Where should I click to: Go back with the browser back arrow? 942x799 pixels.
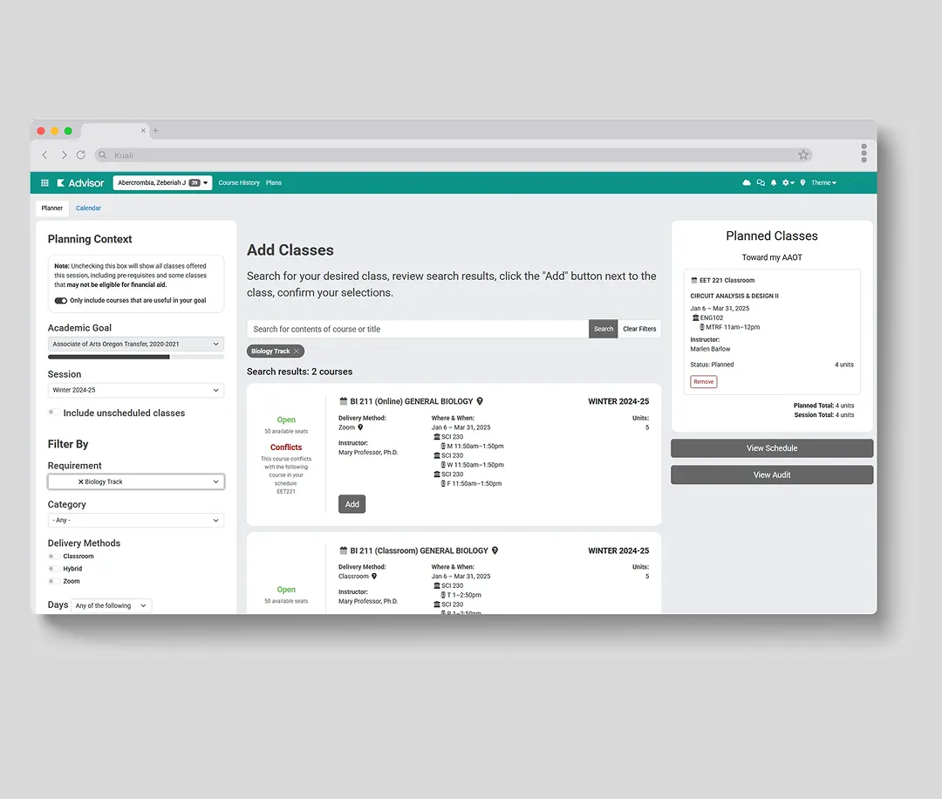point(45,155)
